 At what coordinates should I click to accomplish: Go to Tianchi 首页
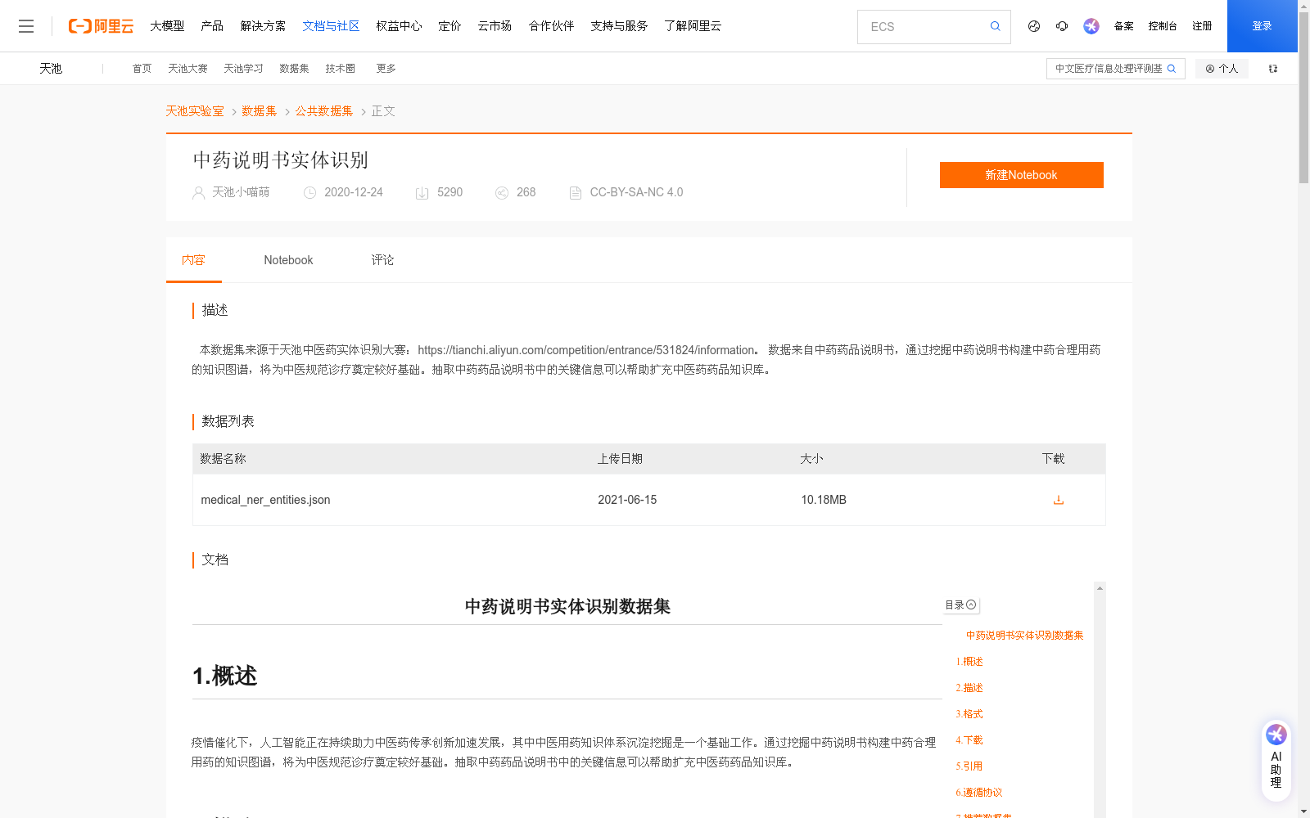coord(142,69)
